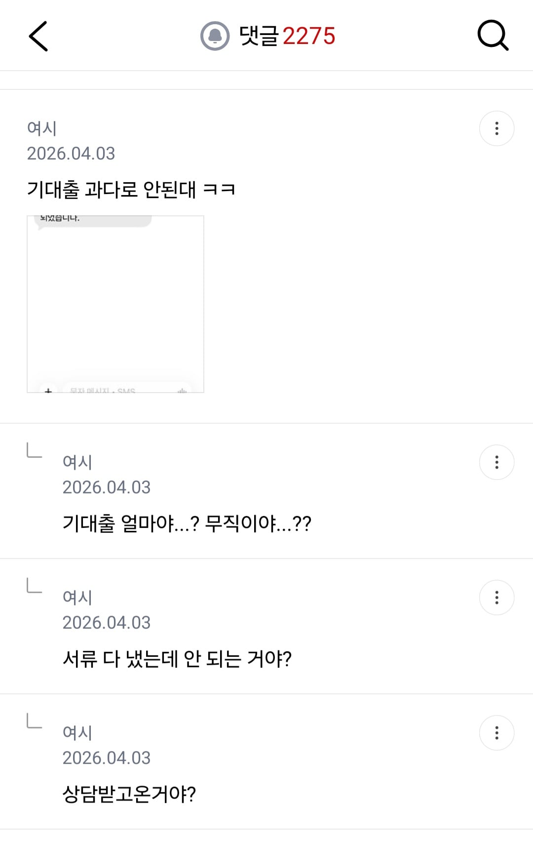Tap the reply arrow beside '상담받고온거야?' reply
This screenshot has height=848, width=533.
click(34, 721)
